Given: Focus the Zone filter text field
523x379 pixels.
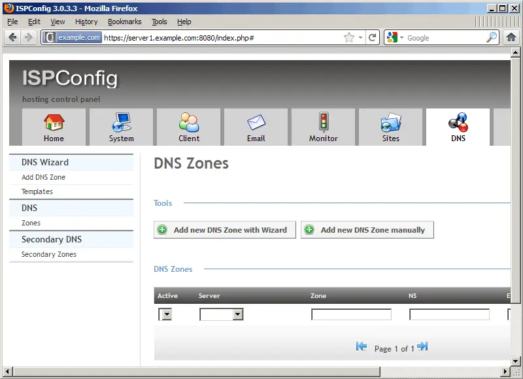Looking at the screenshot, I should point(351,314).
